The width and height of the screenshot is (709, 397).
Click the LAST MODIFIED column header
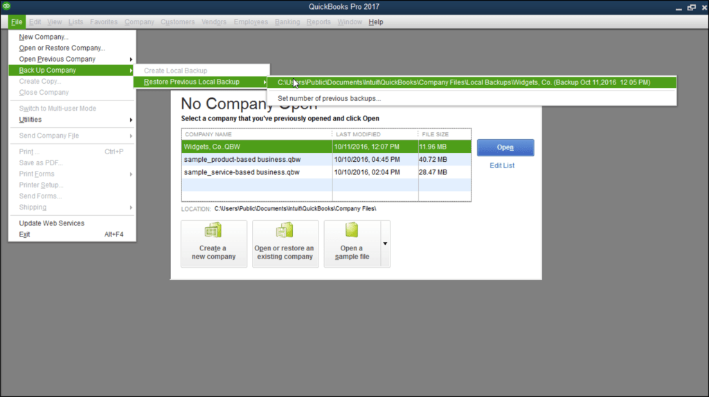click(375, 134)
